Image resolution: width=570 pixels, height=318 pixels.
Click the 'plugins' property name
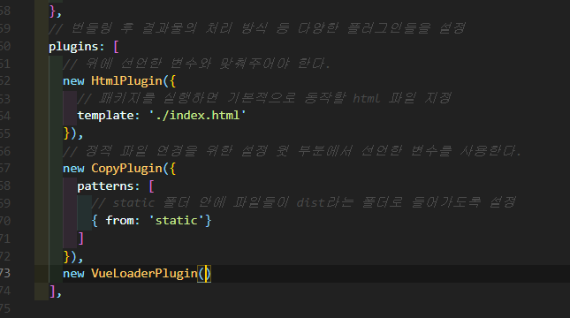[73, 47]
